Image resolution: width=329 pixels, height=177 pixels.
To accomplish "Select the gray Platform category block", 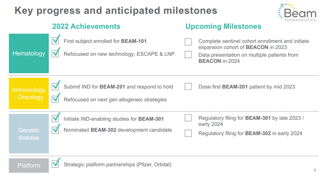I will (x=29, y=166).
